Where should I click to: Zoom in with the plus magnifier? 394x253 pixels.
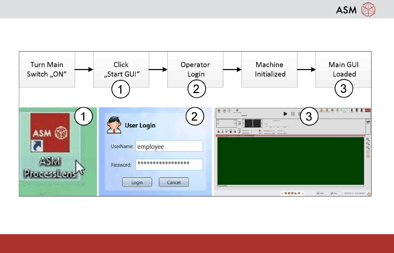(368, 139)
